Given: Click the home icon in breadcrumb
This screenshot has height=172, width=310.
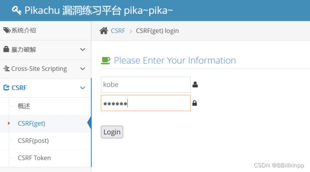Looking at the screenshot, I should (x=104, y=31).
